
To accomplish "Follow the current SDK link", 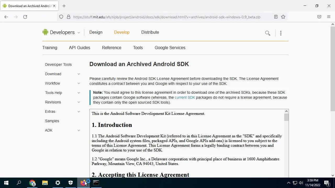I will 185,97.
